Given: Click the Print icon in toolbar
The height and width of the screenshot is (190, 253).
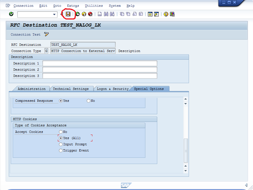Looking at the screenshot, I should 100,14.
